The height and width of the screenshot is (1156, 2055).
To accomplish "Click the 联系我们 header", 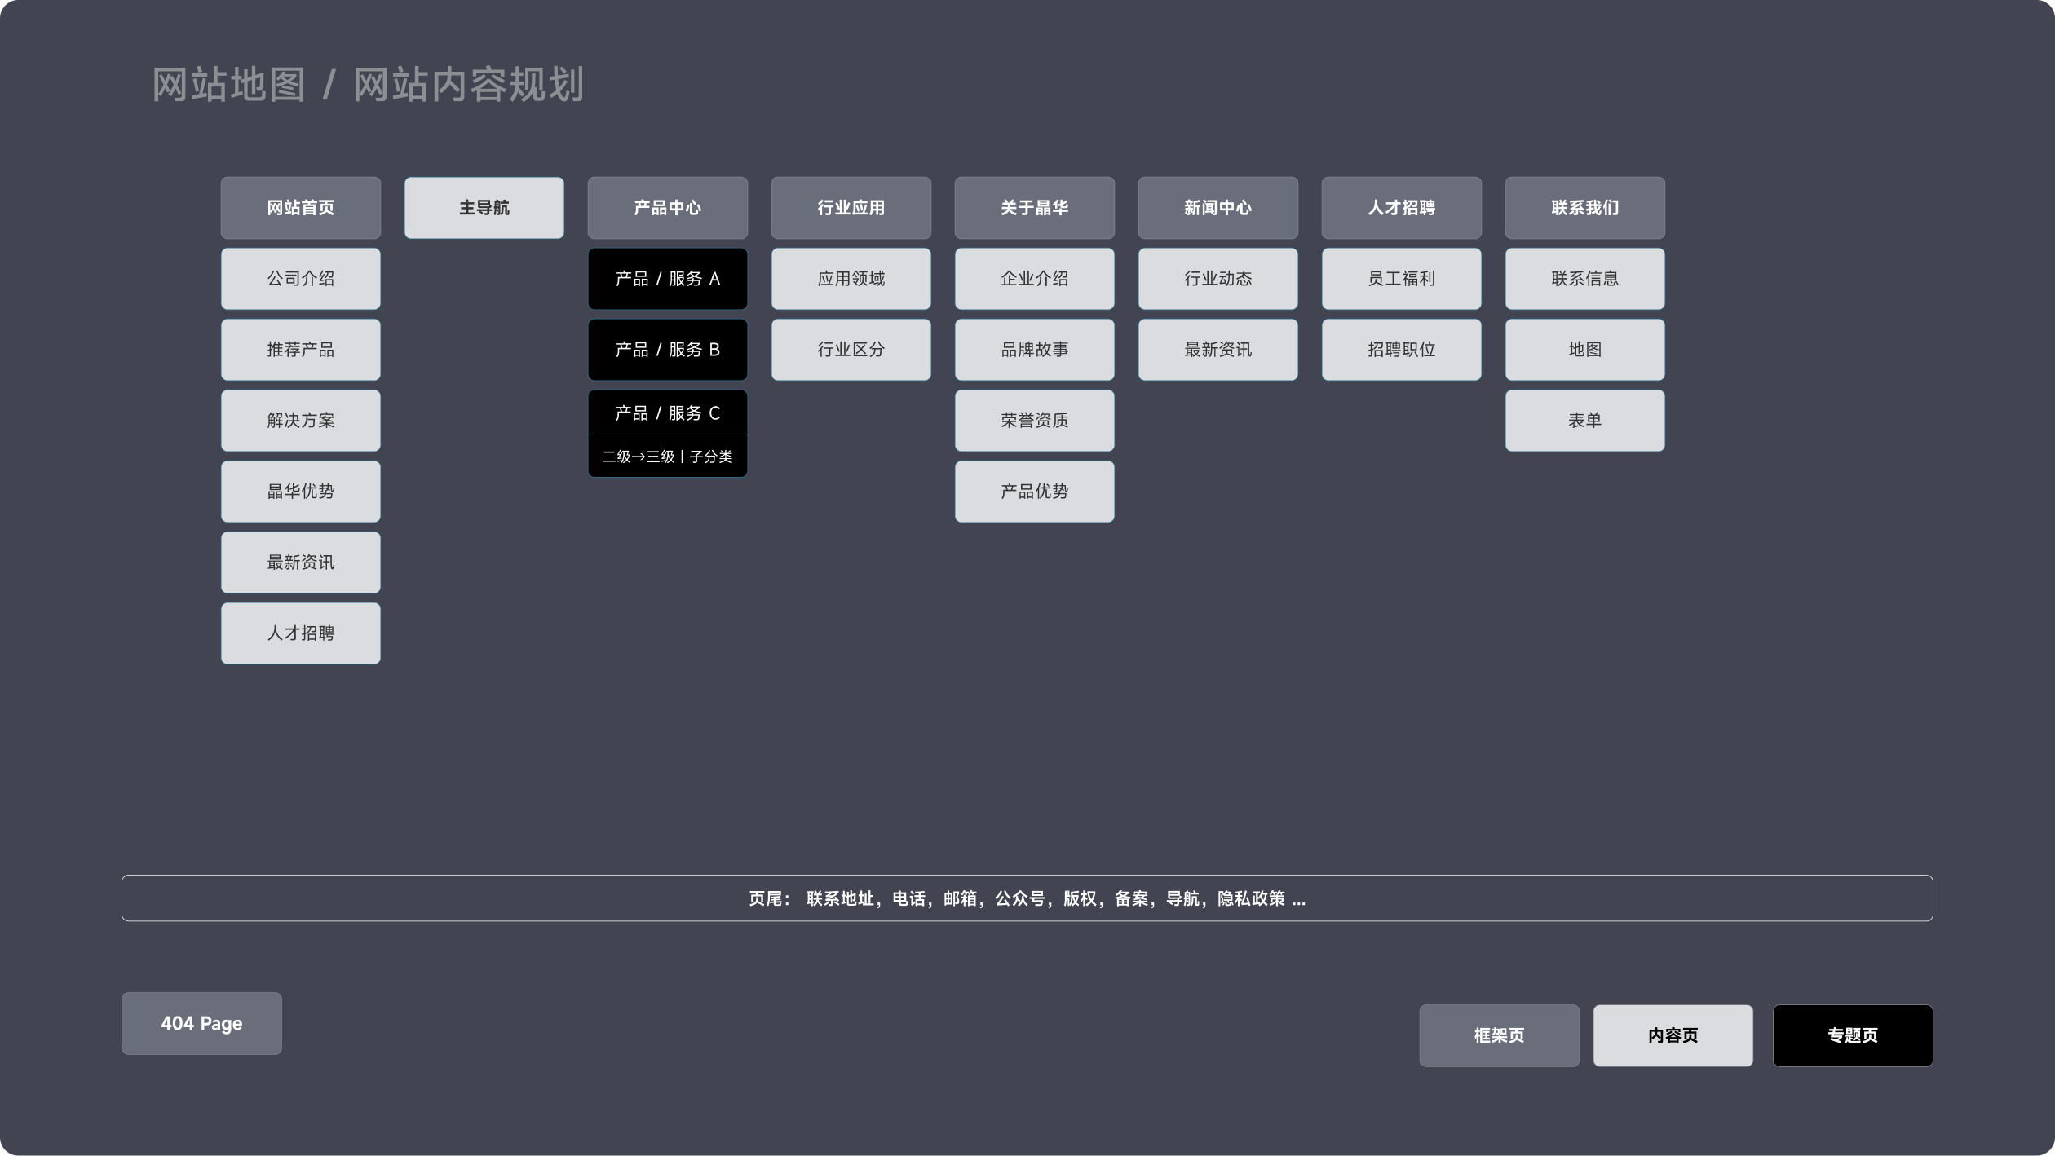I will click(1584, 208).
